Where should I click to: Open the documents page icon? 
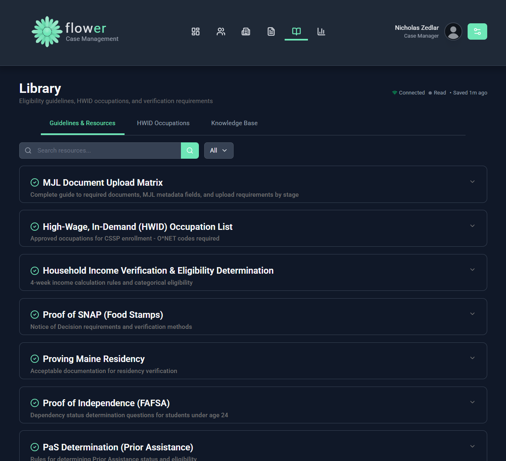pyautogui.click(x=271, y=31)
